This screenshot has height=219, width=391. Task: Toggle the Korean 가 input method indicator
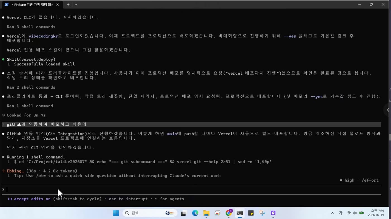point(340,213)
